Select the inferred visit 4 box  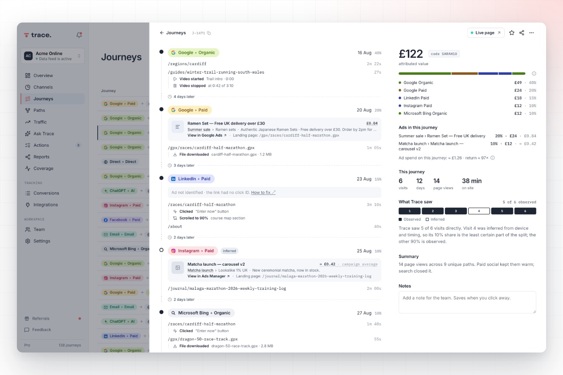[479, 211]
